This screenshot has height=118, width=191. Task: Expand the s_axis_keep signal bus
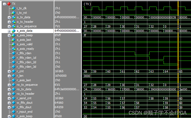pos(9,35)
